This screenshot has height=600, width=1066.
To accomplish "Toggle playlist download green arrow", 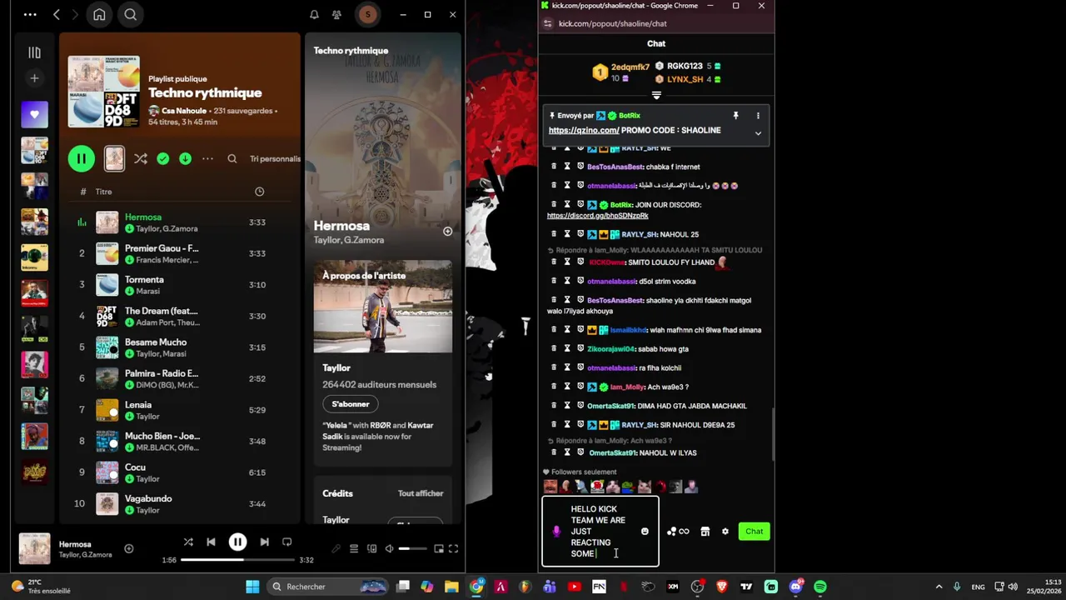I will 185,158.
